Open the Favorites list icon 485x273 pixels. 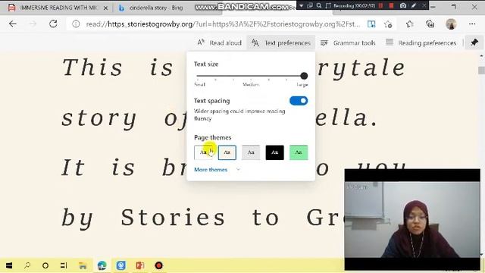tap(410, 24)
